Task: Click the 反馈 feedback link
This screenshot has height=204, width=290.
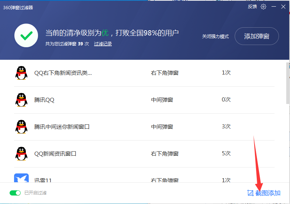Action: 252,7
